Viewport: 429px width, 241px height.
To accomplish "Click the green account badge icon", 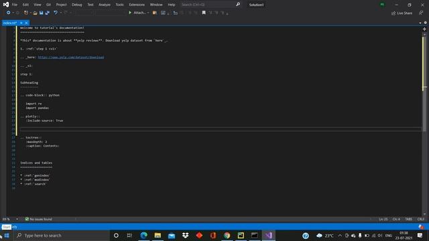I will pyautogui.click(x=382, y=5).
